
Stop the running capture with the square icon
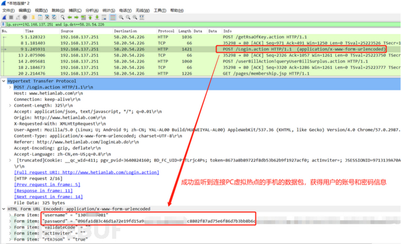coord(11,17)
